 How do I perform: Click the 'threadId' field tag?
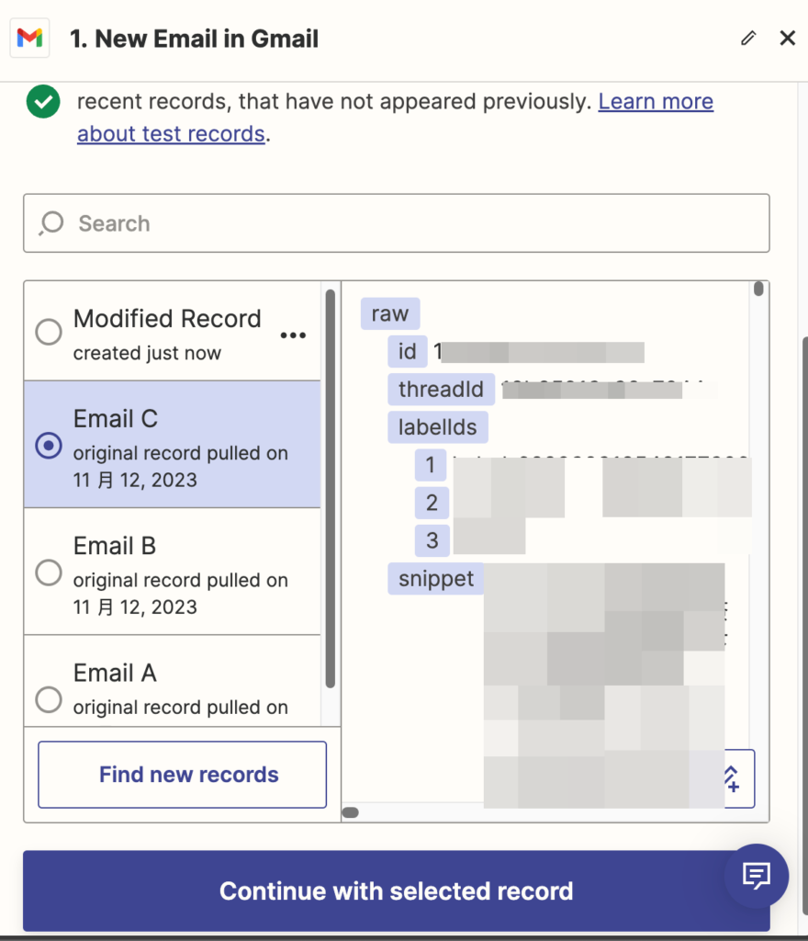(x=441, y=390)
